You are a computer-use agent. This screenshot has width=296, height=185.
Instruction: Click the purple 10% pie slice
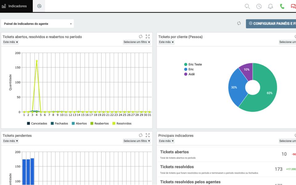(x=247, y=70)
